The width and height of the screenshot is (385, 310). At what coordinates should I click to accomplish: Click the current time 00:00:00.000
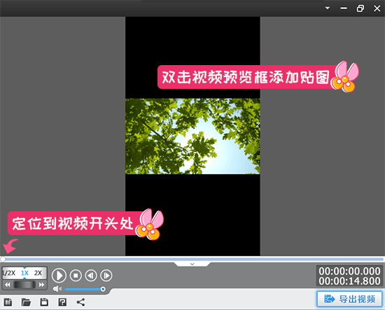click(x=349, y=272)
